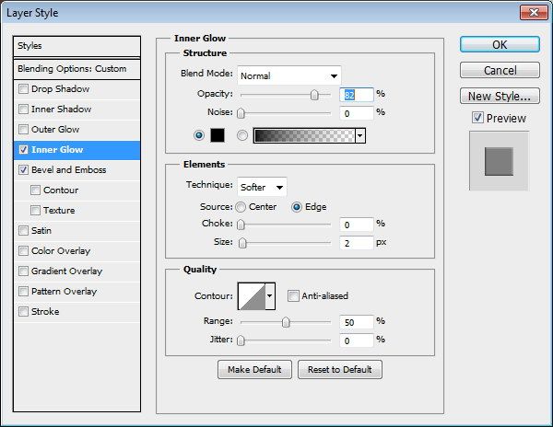Open the Blend Mode dropdown
This screenshot has width=553, height=427.
tap(289, 75)
